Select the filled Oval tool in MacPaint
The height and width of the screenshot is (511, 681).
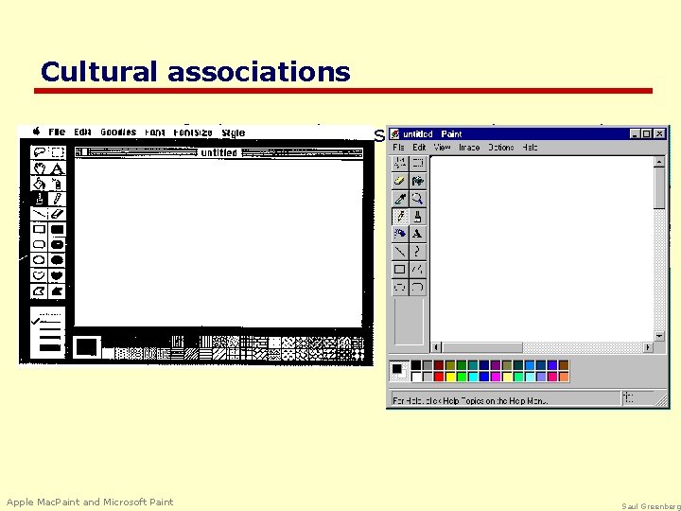tap(58, 260)
